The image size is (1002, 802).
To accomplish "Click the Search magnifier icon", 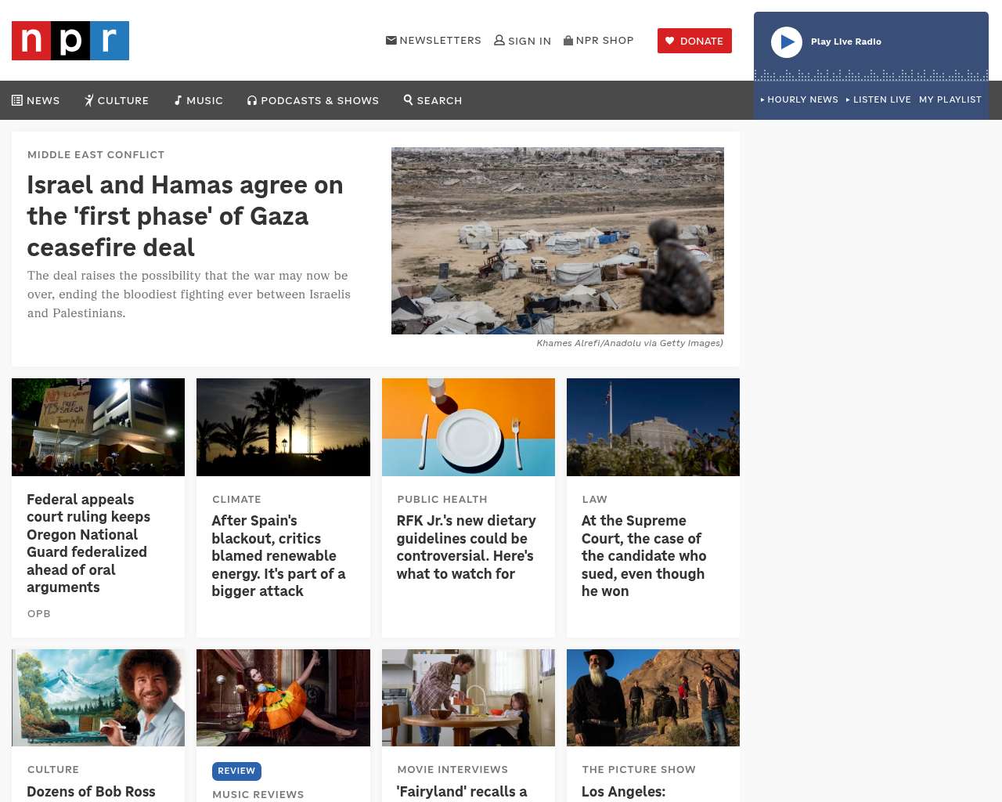I will [408, 100].
